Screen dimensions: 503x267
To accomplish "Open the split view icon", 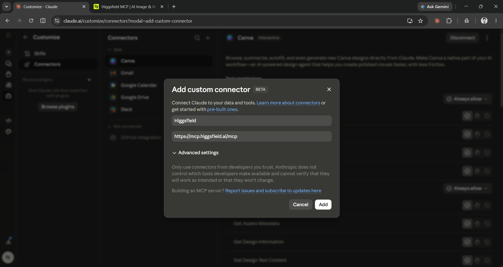I will (43, 21).
